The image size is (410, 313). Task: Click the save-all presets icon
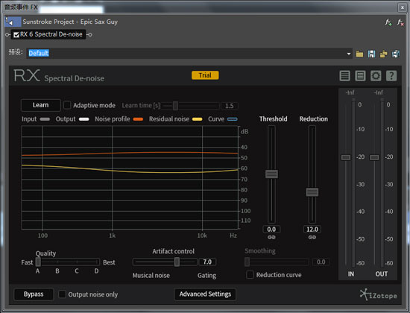(x=396, y=54)
